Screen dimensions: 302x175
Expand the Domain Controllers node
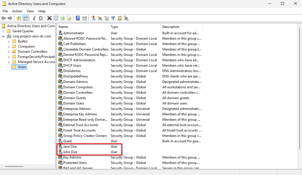click(x=9, y=52)
